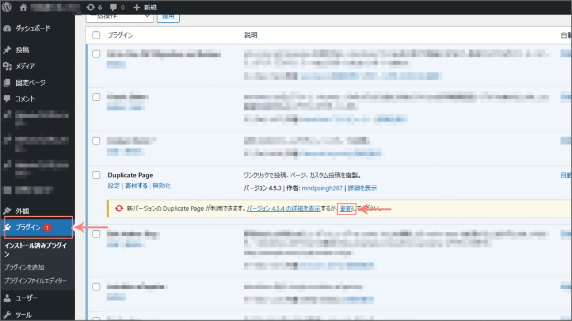Click the 外観 paintbrush icon

7,211
